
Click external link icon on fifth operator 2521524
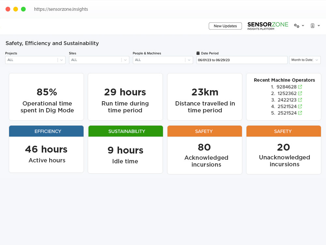300,112
